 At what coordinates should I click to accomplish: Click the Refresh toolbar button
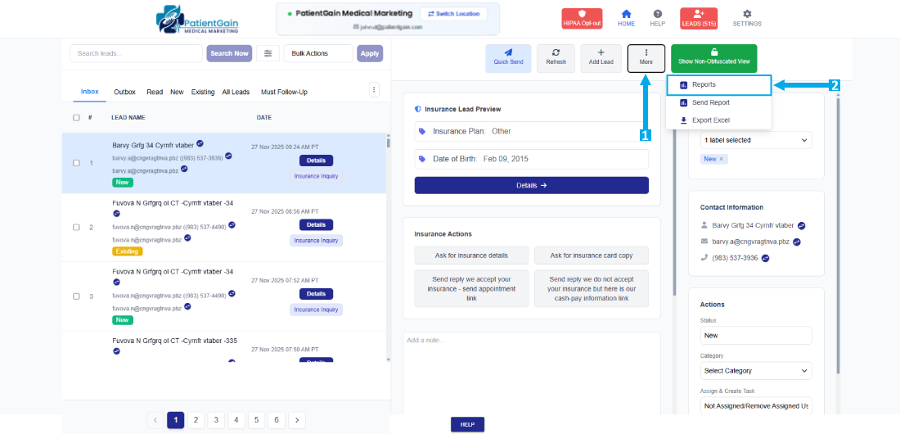tap(556, 58)
